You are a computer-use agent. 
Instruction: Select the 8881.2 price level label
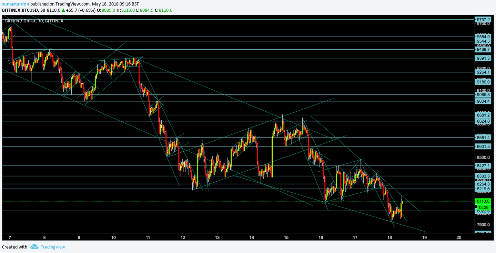coord(482,115)
